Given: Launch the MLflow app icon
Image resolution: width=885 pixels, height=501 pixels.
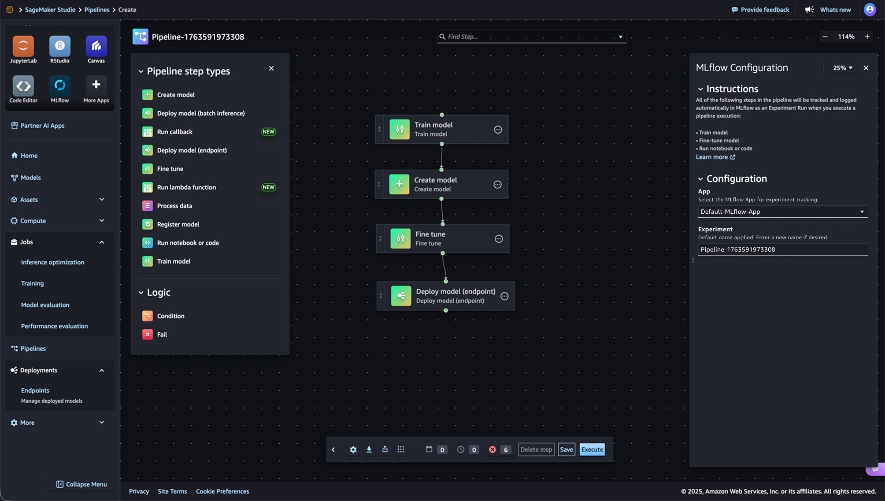Looking at the screenshot, I should click(x=59, y=85).
